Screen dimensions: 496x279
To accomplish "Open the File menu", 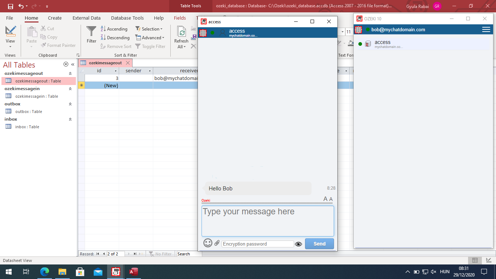I will [x=9, y=18].
